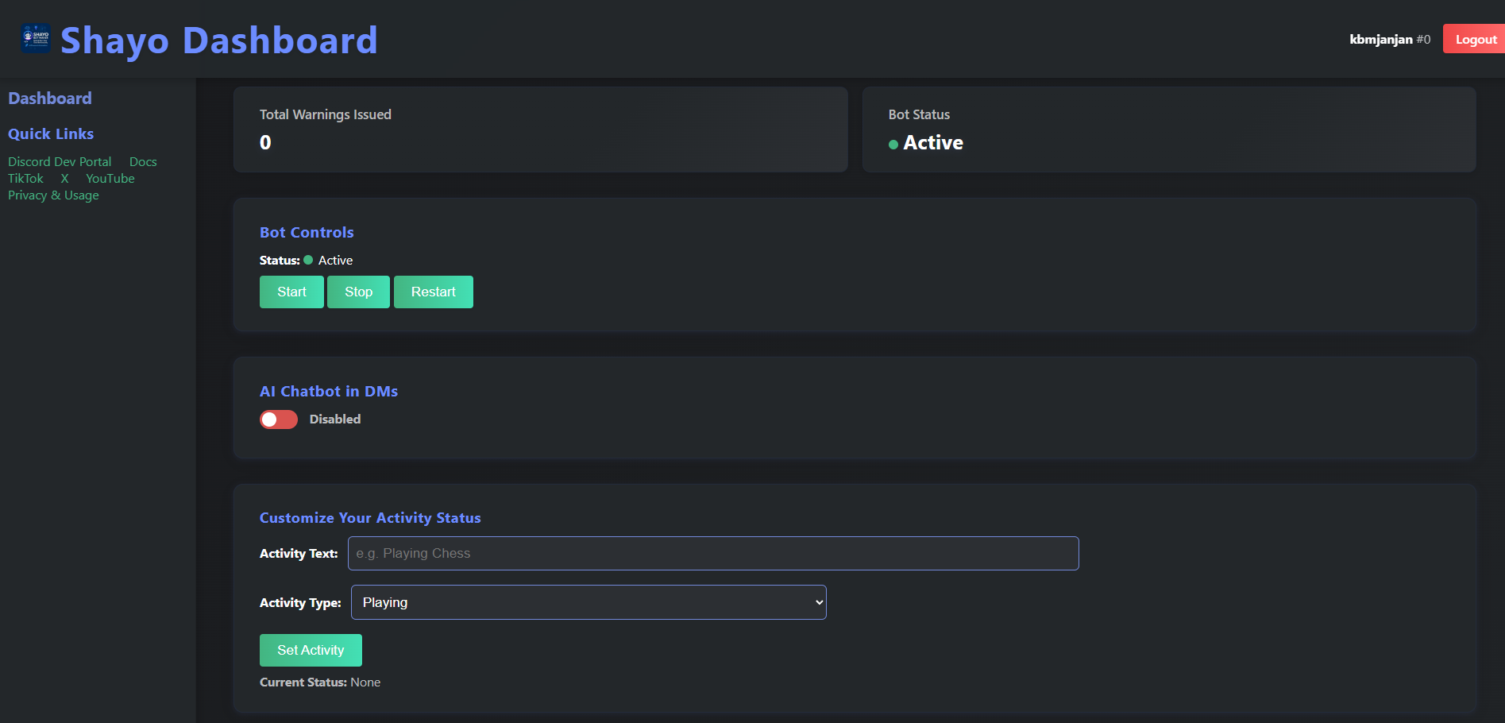The height and width of the screenshot is (723, 1505).
Task: Click the kbmjanjan username
Action: 1380,39
